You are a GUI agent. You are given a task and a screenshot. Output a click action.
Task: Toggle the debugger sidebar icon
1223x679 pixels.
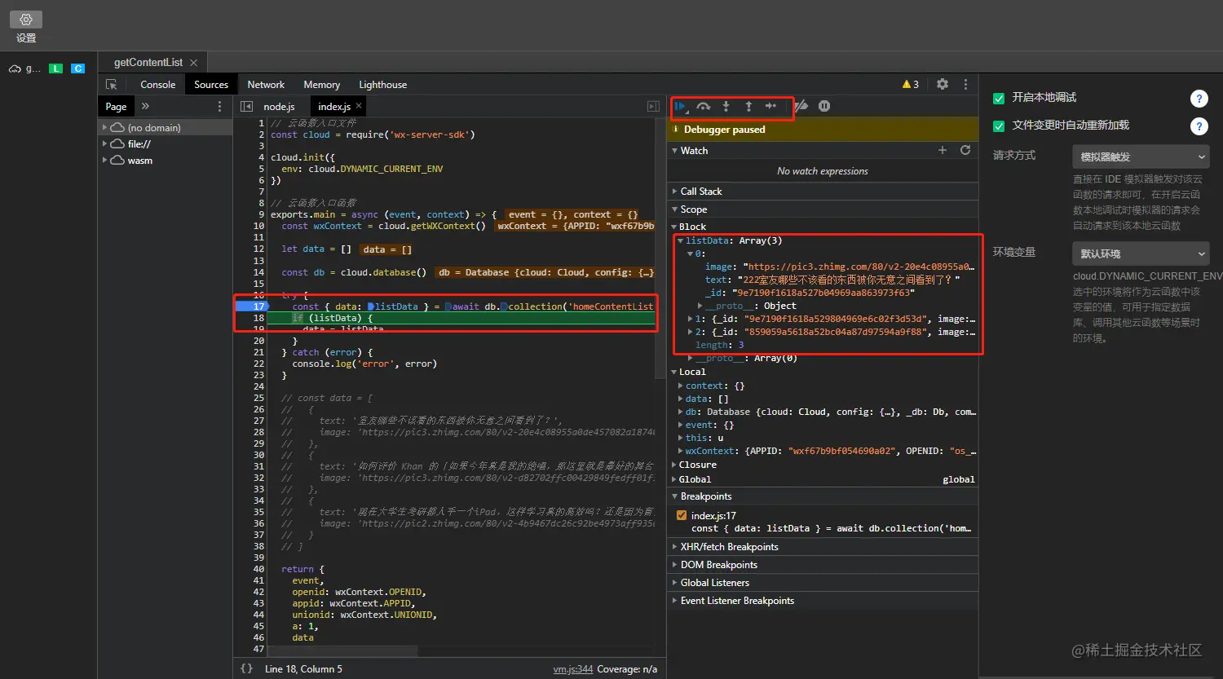click(653, 107)
